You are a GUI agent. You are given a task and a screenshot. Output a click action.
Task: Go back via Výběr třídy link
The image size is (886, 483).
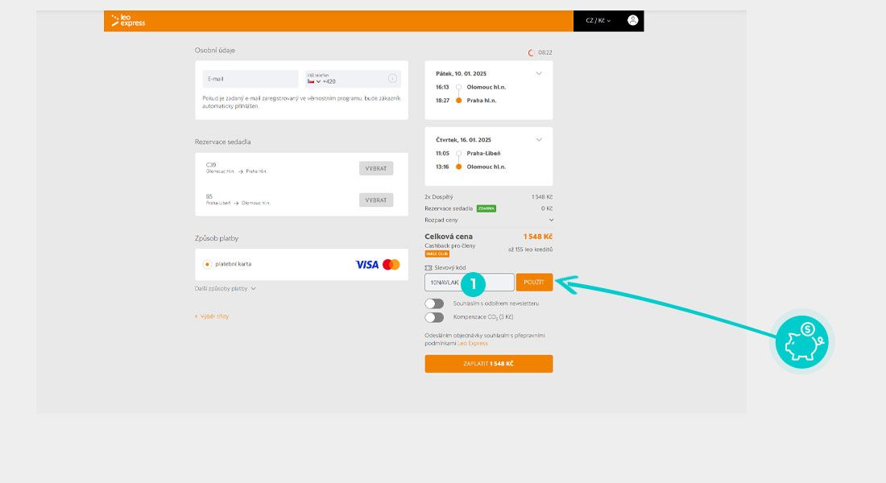[x=213, y=316]
